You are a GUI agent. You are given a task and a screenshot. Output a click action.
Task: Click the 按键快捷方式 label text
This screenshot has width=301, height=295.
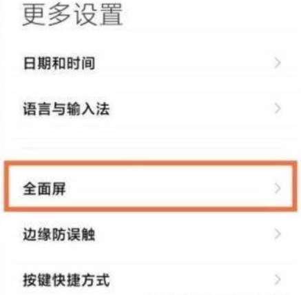point(66,280)
